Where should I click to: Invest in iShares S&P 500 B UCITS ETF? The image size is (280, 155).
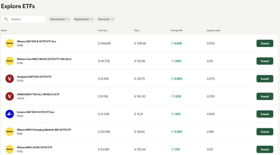pyautogui.click(x=265, y=43)
